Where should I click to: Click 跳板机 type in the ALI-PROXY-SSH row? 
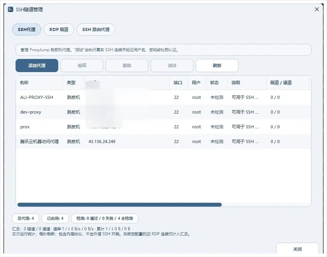[73, 97]
